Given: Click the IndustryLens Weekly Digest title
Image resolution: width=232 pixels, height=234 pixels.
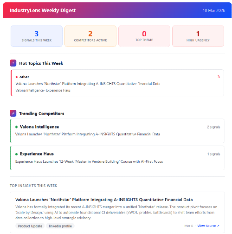Looking at the screenshot, I should point(43,10).
